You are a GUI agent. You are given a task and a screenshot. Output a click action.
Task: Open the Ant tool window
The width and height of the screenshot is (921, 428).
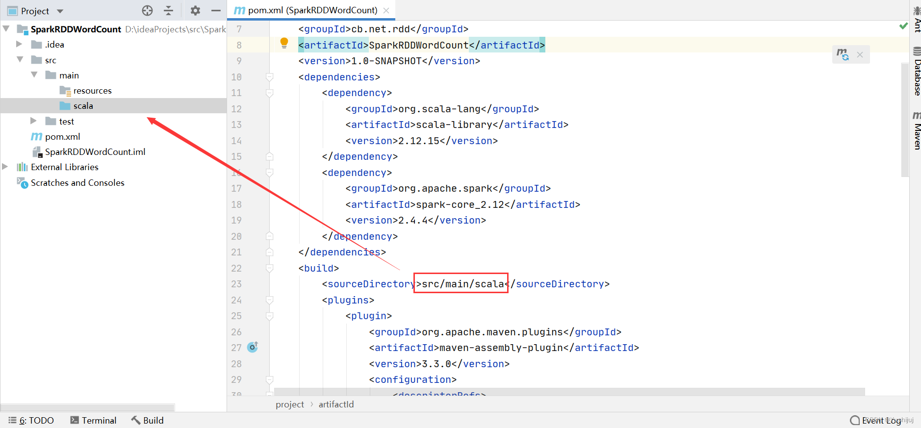pos(916,19)
